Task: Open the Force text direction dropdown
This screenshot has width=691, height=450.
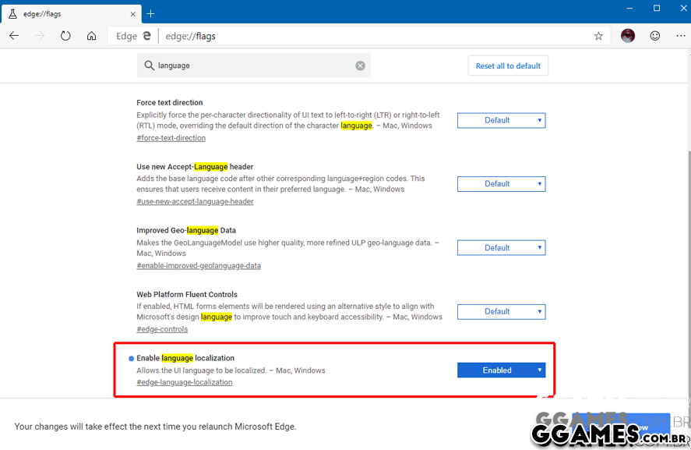Action: coord(501,120)
